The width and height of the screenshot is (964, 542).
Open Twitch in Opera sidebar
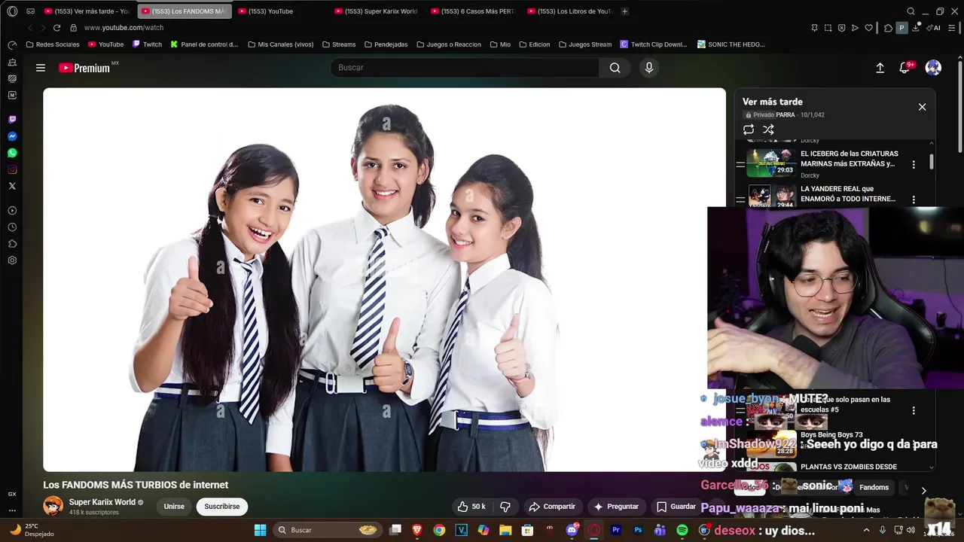click(x=12, y=120)
